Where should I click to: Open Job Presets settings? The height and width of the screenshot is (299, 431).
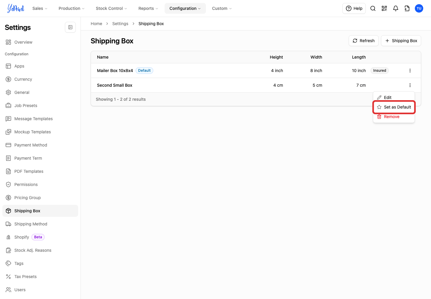40,106
